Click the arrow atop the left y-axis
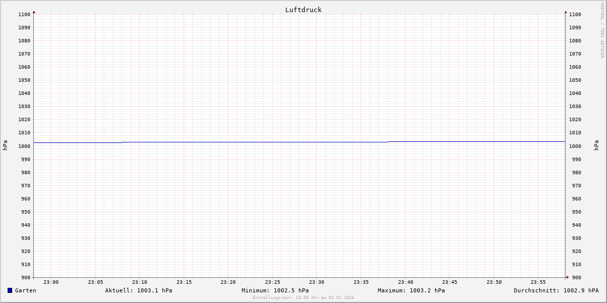This screenshot has height=303, width=607. (x=34, y=12)
